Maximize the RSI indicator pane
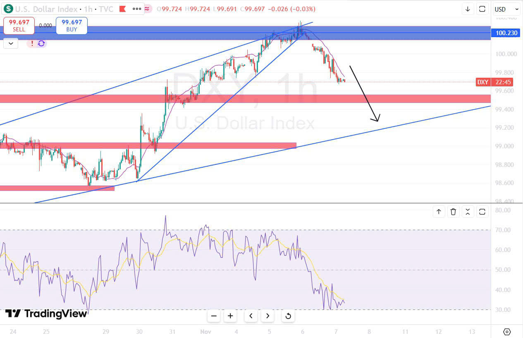Viewport: 523px width, 338px height. [x=482, y=212]
